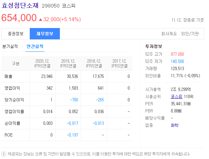This screenshot has height=159, width=209.
Task: Click PBR value 8.88배
Action: [176, 111]
